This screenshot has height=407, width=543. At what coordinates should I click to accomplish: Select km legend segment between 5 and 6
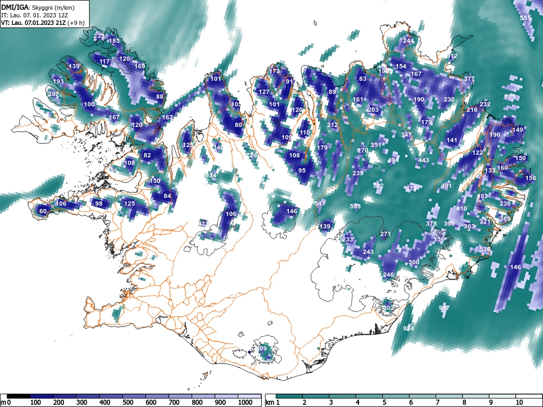point(396,397)
